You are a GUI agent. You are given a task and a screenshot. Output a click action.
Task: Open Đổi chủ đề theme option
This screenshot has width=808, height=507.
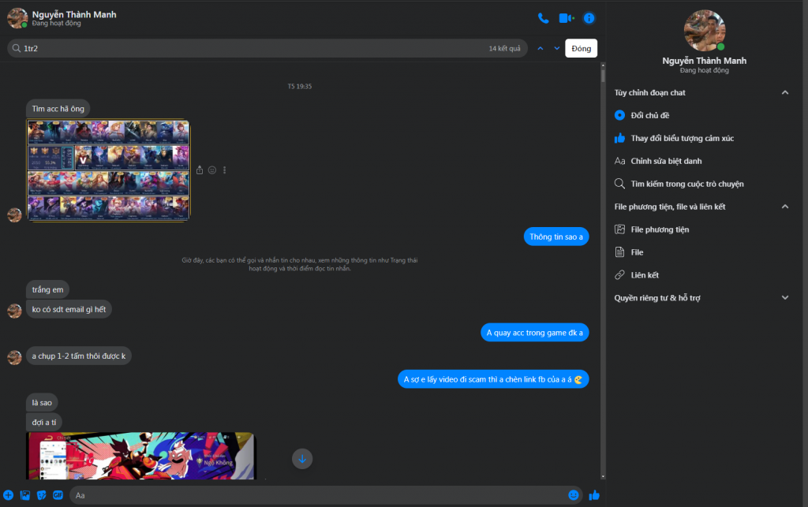coord(650,115)
